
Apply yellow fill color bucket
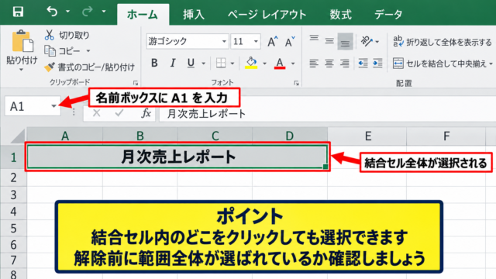251,63
